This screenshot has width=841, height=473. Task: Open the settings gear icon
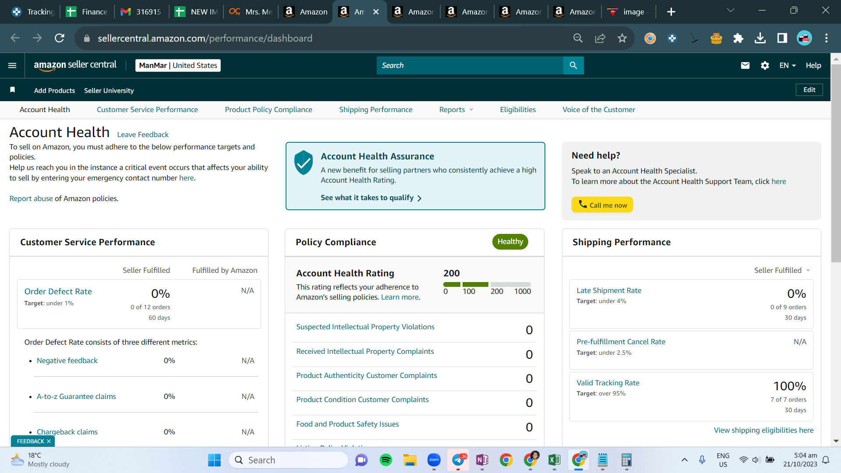pyautogui.click(x=765, y=65)
